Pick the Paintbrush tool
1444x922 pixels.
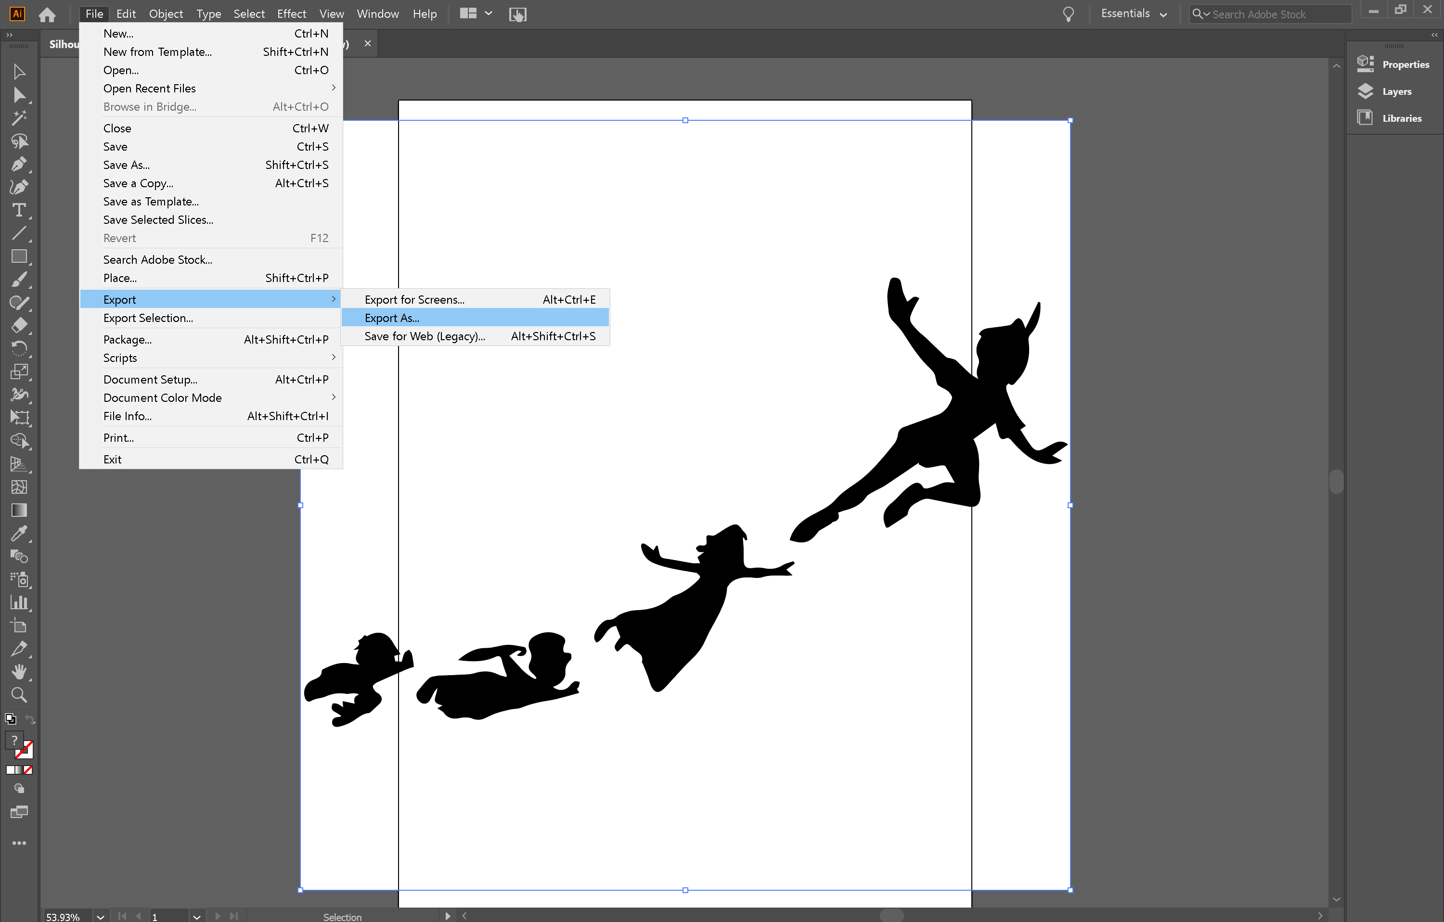tap(19, 280)
